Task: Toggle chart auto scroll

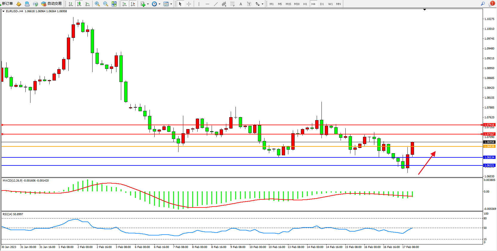Action: 124,4
